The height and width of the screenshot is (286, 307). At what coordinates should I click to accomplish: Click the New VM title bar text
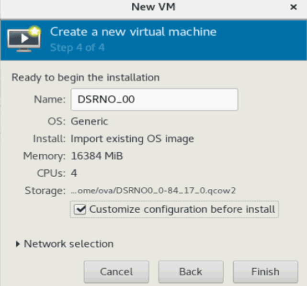coord(153,7)
